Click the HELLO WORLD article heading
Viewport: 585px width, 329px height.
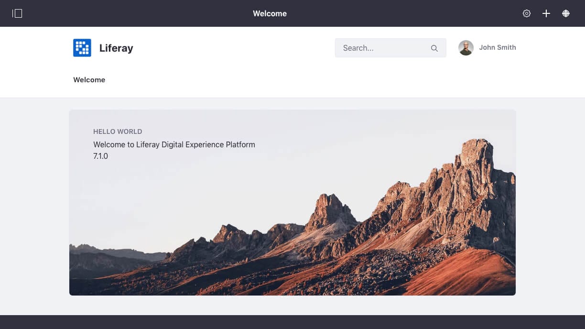point(118,132)
